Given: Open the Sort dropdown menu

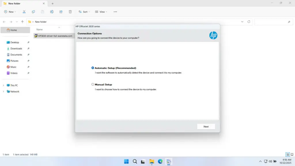Looking at the screenshot, I should click(84, 12).
